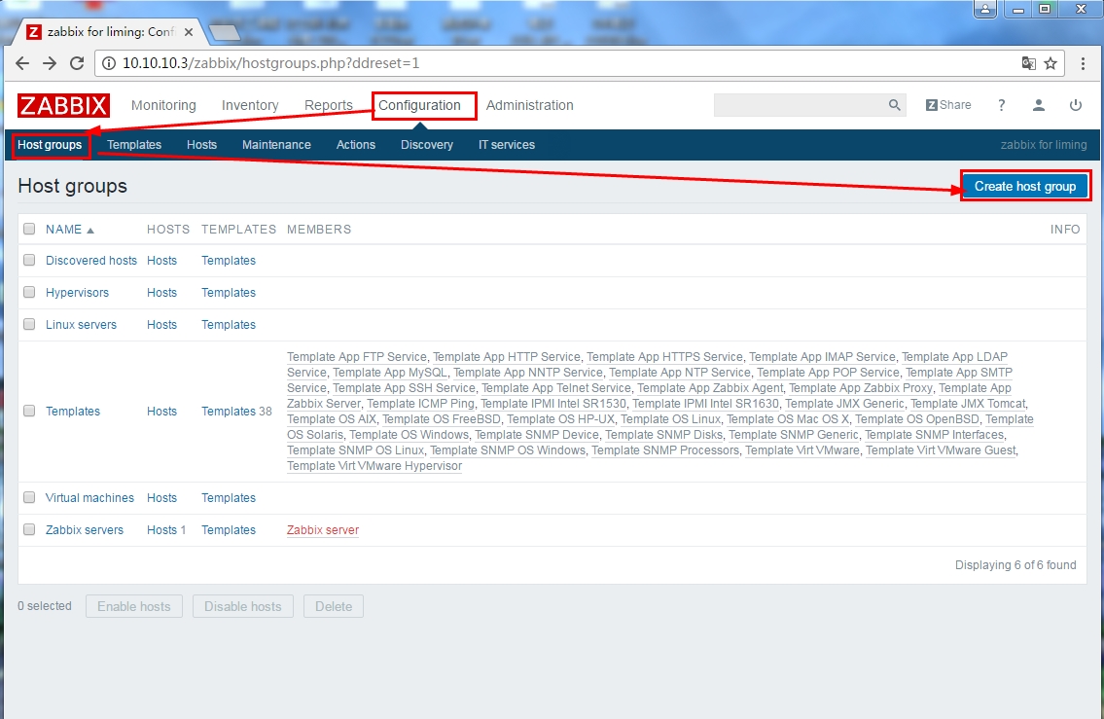Focus the Zabbix search input field
Screen dimensions: 1104x719
click(801, 105)
